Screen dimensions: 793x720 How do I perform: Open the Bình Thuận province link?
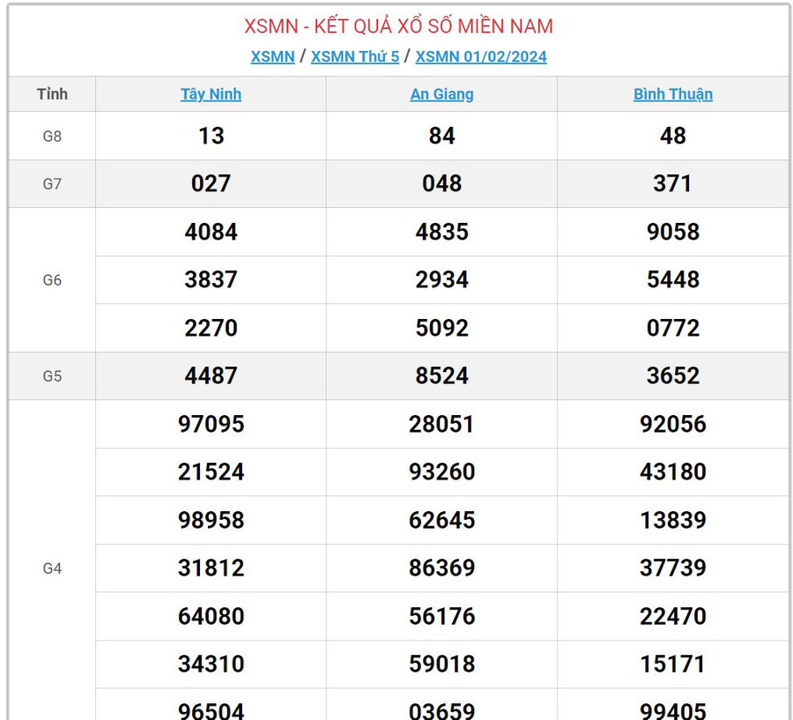click(672, 94)
